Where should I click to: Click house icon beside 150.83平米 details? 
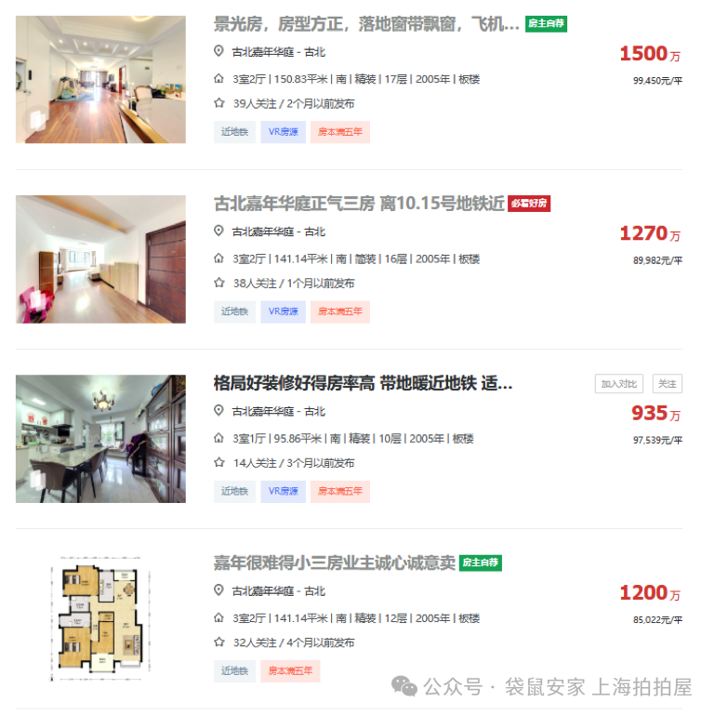tap(218, 79)
